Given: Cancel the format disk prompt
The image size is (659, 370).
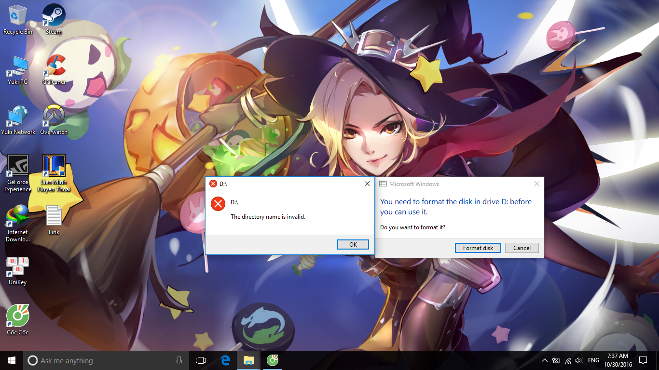Looking at the screenshot, I should (x=522, y=248).
